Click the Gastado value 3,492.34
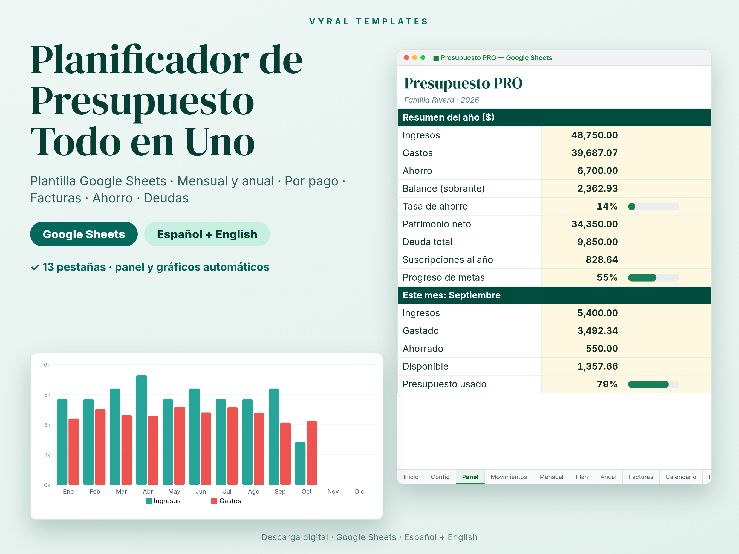This screenshot has width=739, height=554. coord(597,331)
